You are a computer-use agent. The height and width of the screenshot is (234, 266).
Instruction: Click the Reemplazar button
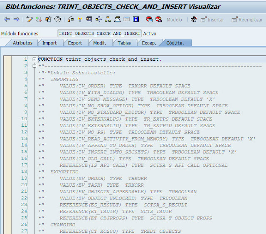[247, 20]
